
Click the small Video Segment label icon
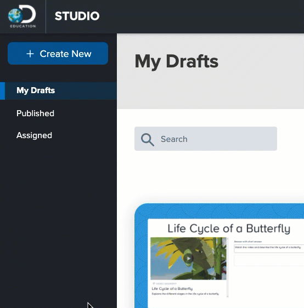click(154, 283)
